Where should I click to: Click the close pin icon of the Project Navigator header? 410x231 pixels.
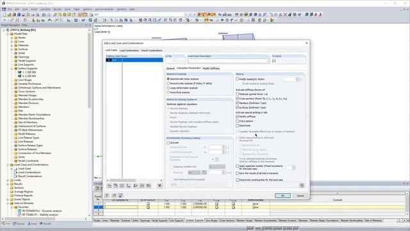[x=90, y=25]
